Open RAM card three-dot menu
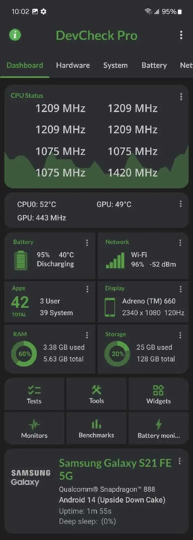 [87, 335]
